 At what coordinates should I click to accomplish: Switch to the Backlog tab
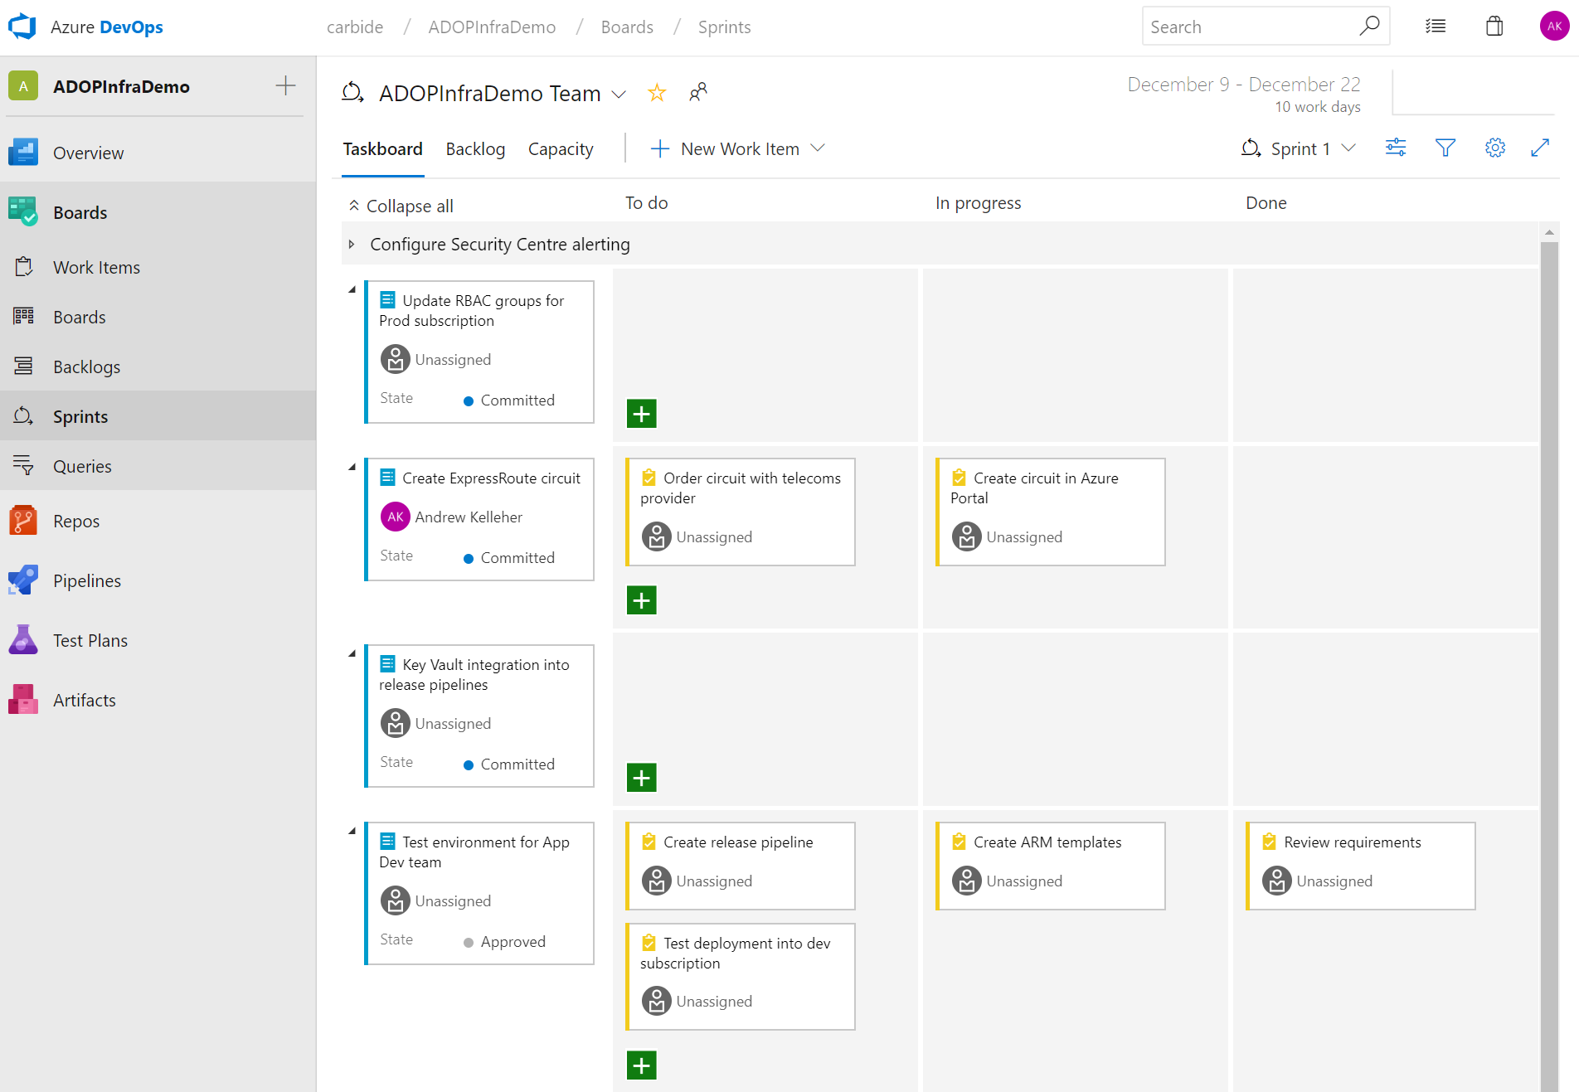point(475,149)
